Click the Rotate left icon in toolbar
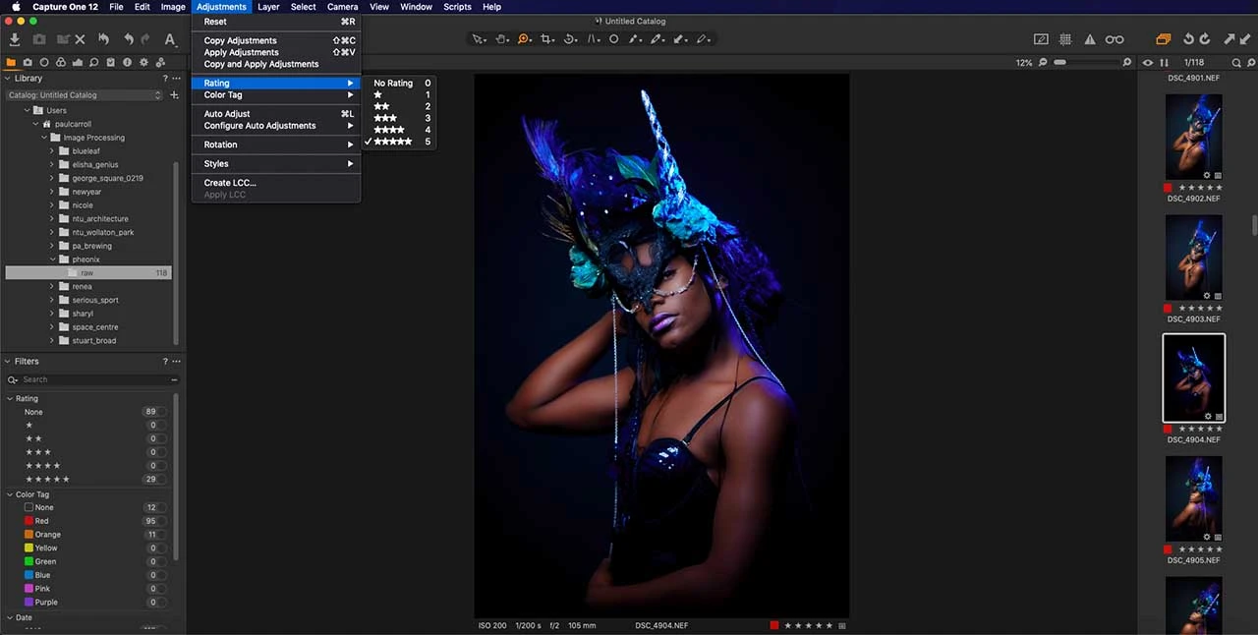 (1189, 39)
